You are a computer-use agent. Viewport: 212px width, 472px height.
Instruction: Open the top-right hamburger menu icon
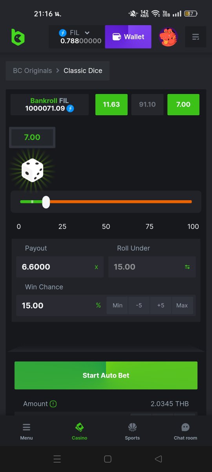coord(196,37)
